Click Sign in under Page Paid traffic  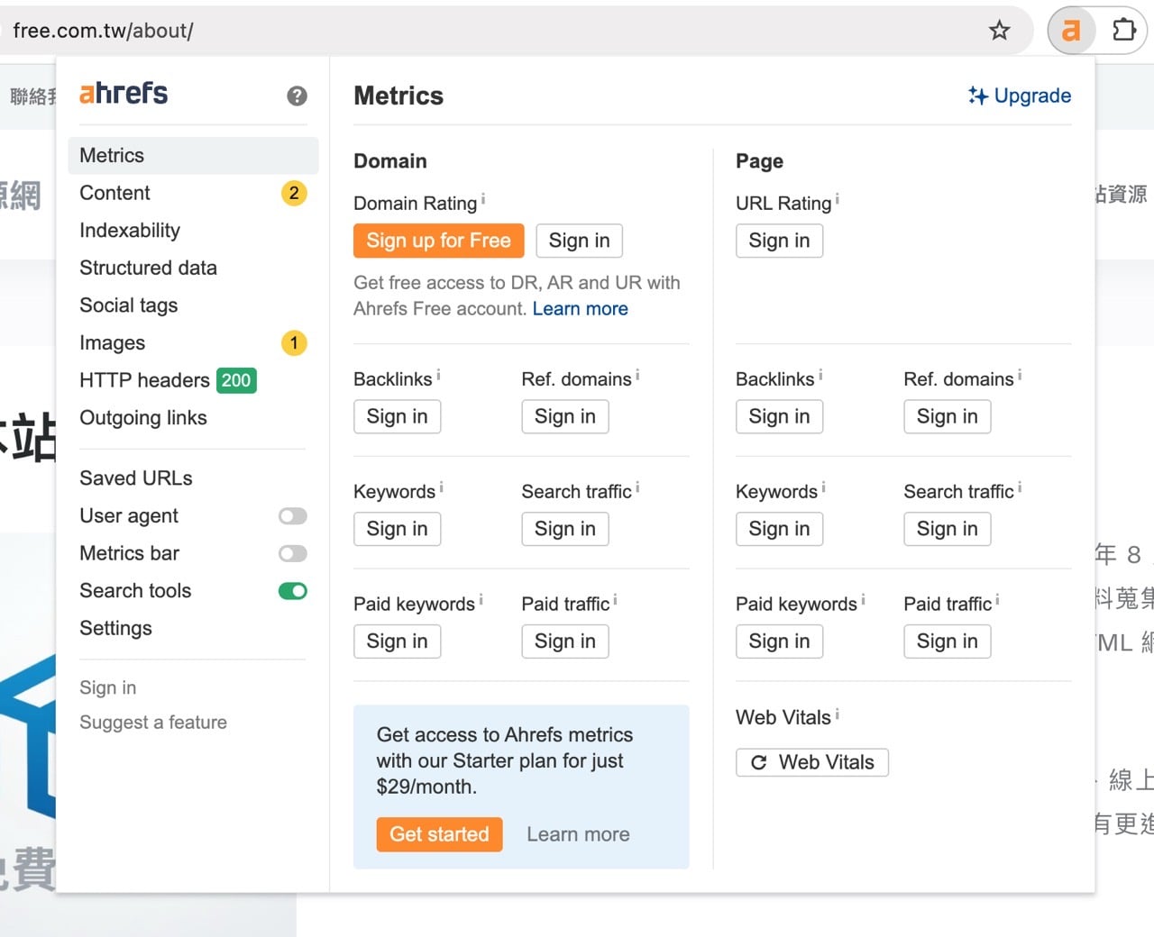click(x=948, y=641)
